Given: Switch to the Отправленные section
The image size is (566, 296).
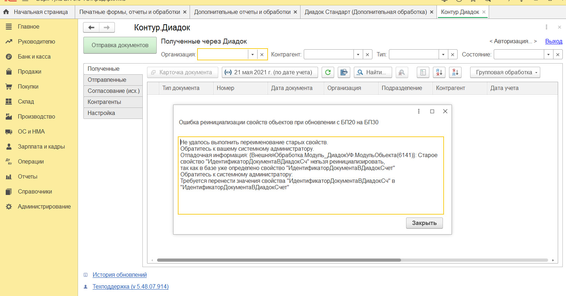Looking at the screenshot, I should point(107,80).
